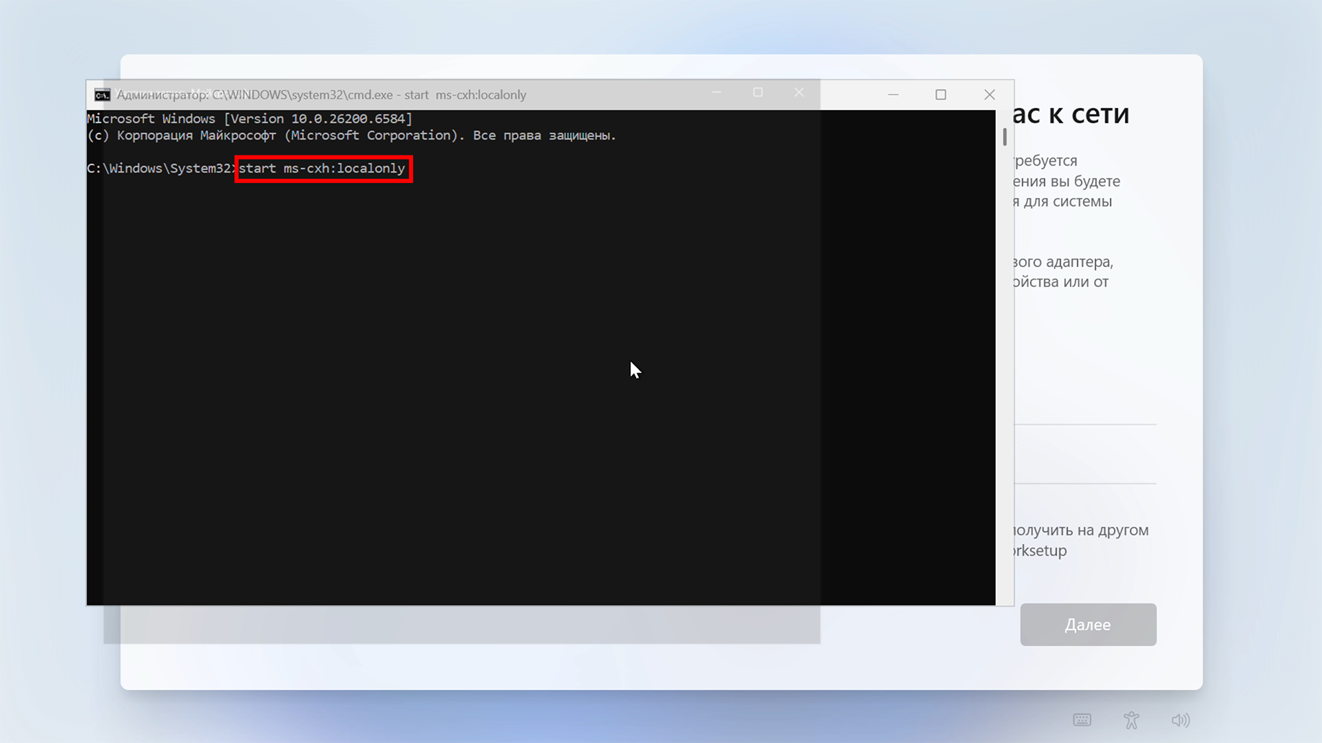Viewport: 1322px width, 743px height.
Task: Maximize the Administrator command prompt window
Action: 941,95
